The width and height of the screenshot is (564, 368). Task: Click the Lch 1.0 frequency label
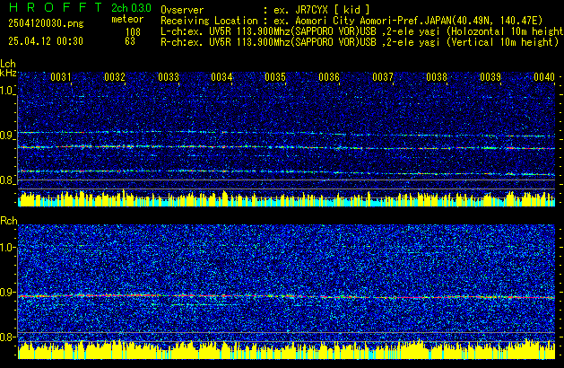7,91
